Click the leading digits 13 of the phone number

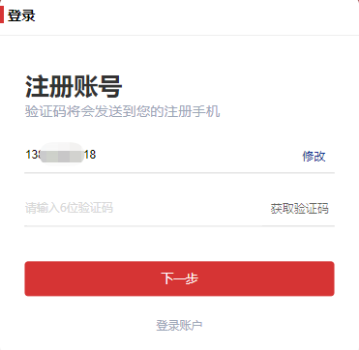(32, 155)
